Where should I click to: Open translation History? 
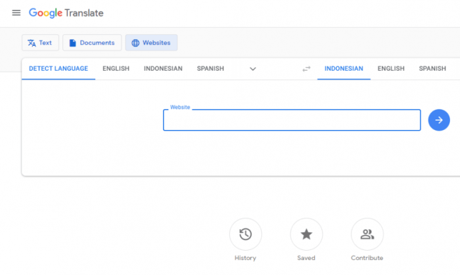[x=246, y=234]
